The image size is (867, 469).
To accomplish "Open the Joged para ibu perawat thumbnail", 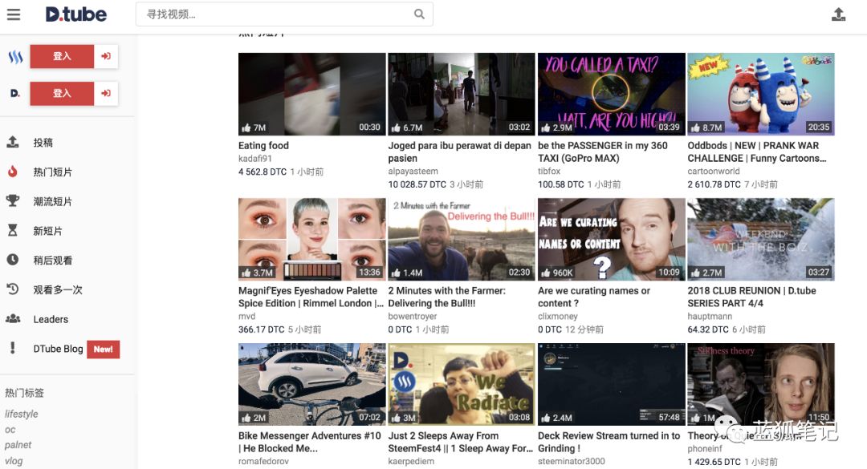I will coord(461,94).
